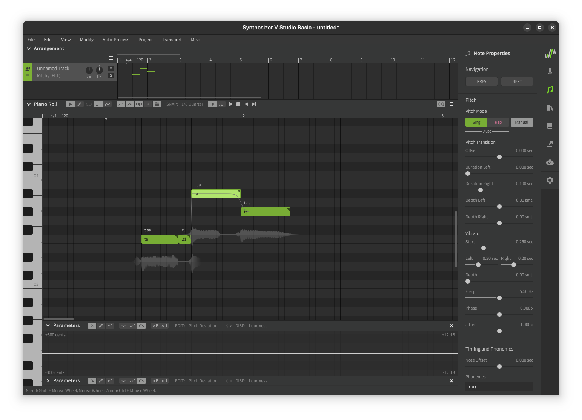
Task: Open Settings via gear sidebar icon
Action: tap(550, 180)
